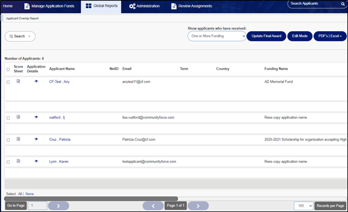Click email Patricia.Cruz@cf.com
The height and width of the screenshot is (212, 348).
tap(139, 139)
